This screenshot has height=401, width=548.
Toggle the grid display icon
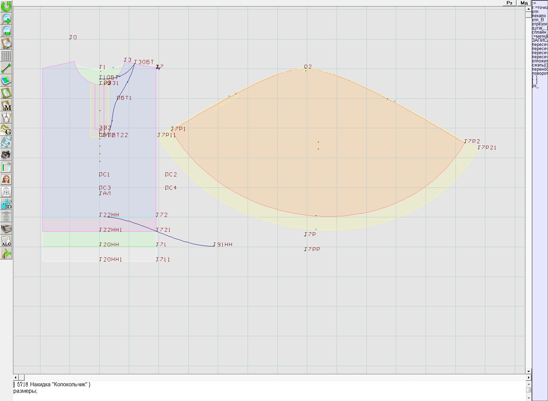coord(6,56)
